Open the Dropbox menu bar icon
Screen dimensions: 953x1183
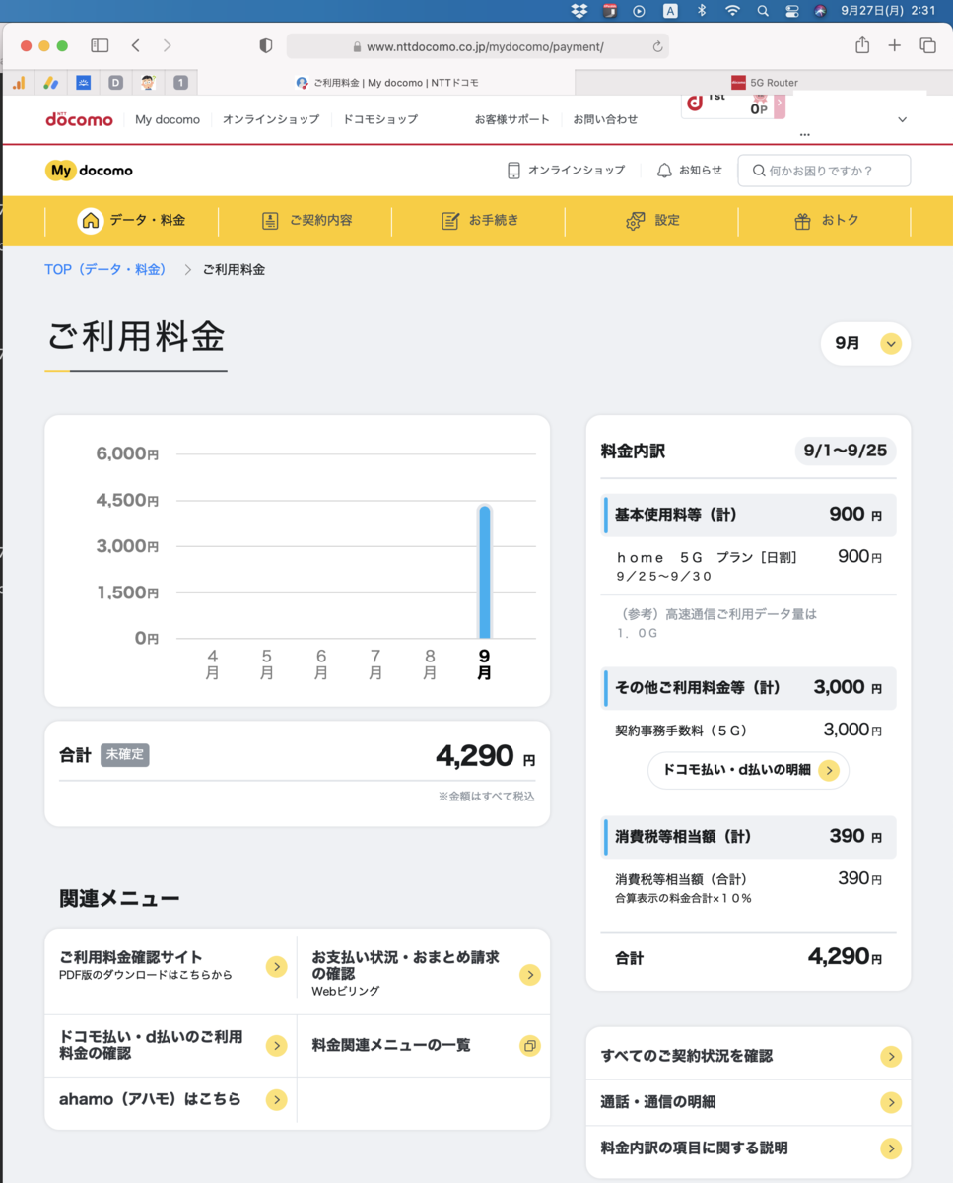coord(579,11)
